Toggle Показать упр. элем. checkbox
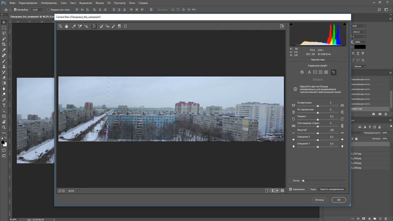Image resolution: width=393 pixels, height=221 pixels. (x=49, y=10)
